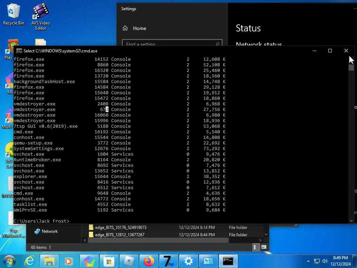357x268 pixels.
Task: Open the volume tray icon
Action: click(x=325, y=261)
